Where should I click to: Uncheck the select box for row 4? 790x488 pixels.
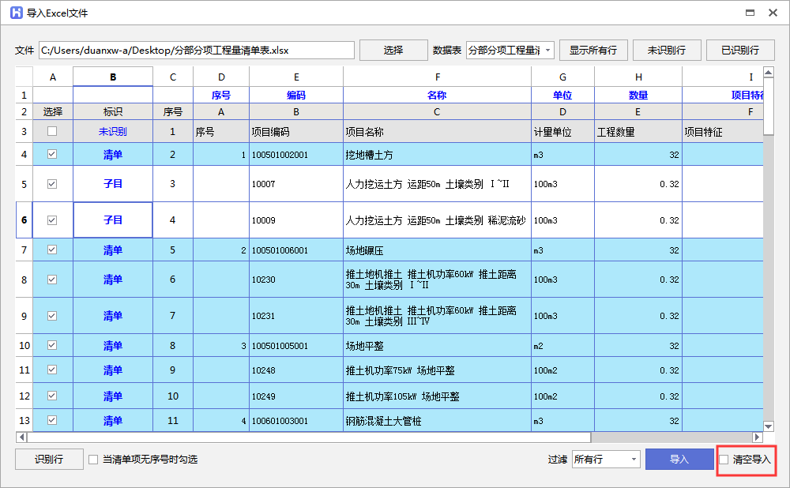(x=52, y=155)
